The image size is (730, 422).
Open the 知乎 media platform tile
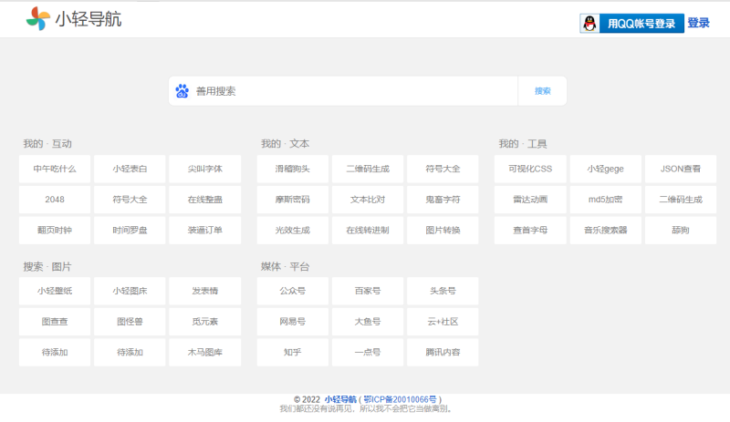coord(292,352)
